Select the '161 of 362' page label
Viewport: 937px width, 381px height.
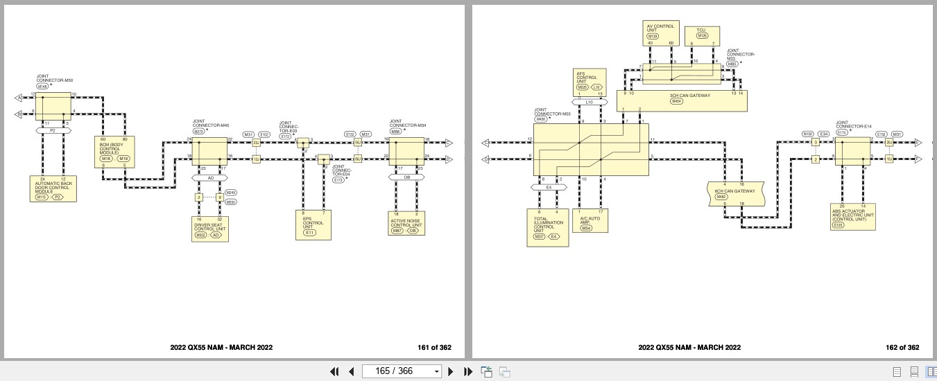click(x=435, y=348)
